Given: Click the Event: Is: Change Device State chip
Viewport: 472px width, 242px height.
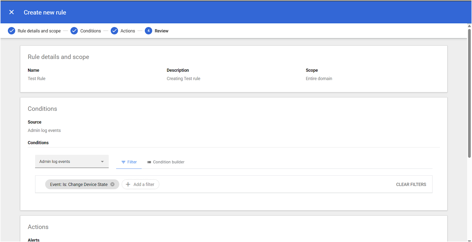Looking at the screenshot, I should (78, 184).
